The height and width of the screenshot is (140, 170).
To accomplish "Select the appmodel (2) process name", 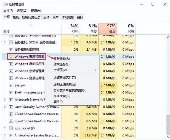I will coord(25,128).
